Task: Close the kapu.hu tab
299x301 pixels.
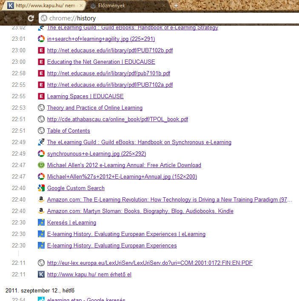Action: [x=81, y=6]
